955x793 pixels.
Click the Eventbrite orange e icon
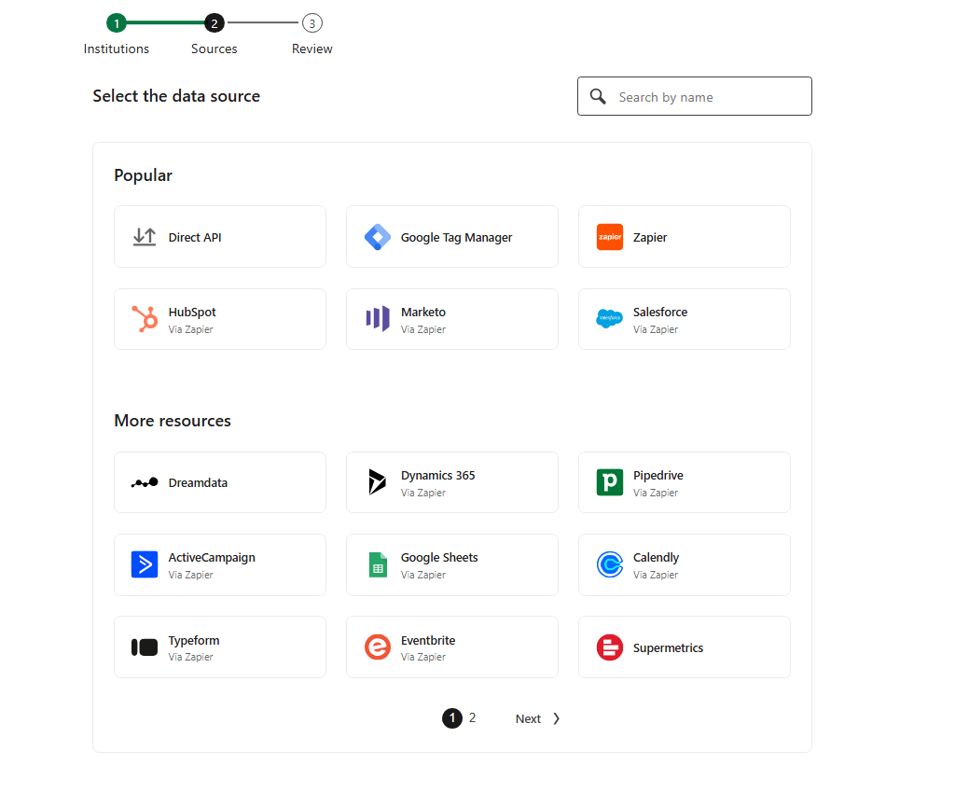coord(378,647)
